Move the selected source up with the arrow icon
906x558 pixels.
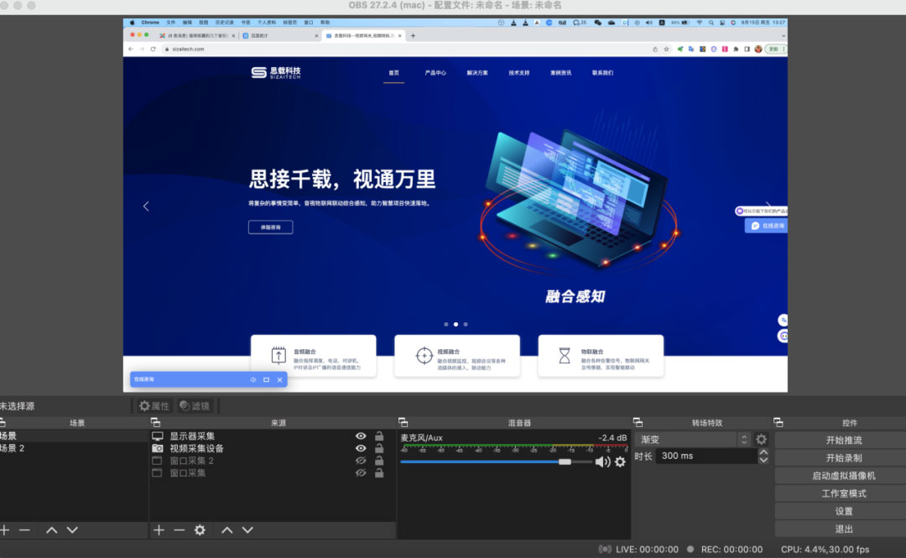tap(229, 530)
